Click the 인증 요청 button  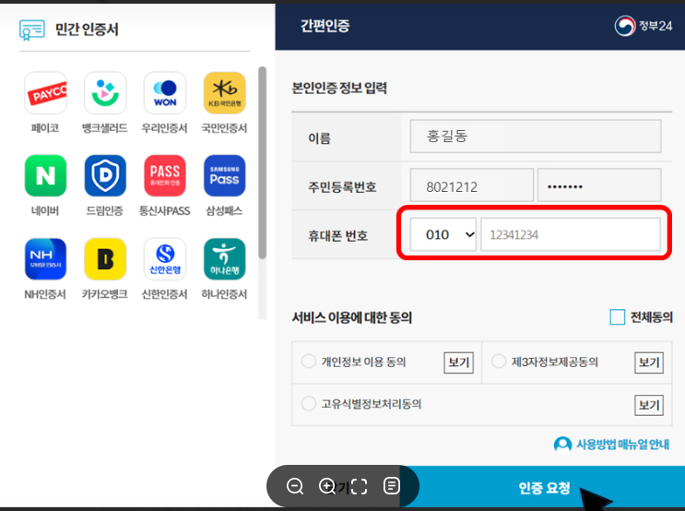point(544,487)
